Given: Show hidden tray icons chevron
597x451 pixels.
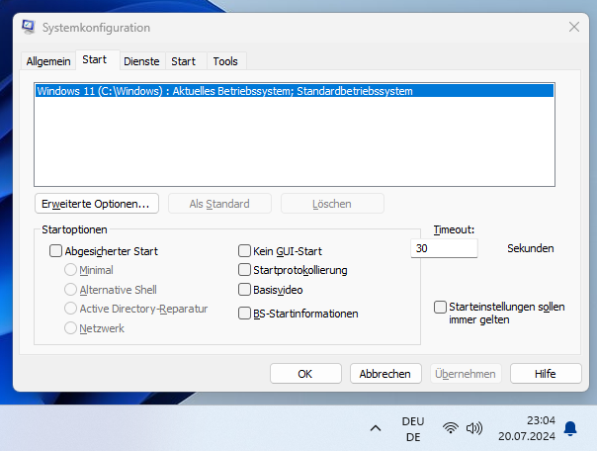Looking at the screenshot, I should 376,428.
